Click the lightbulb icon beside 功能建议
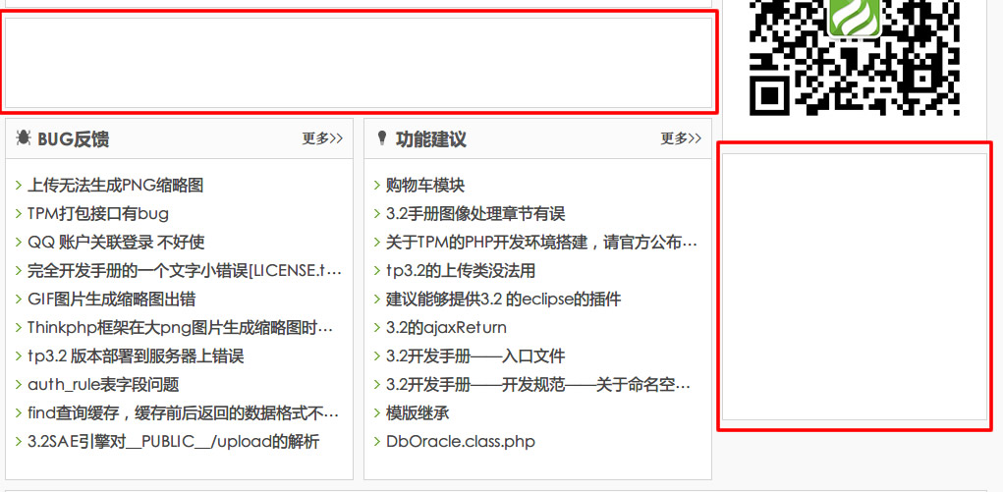 pos(381,138)
